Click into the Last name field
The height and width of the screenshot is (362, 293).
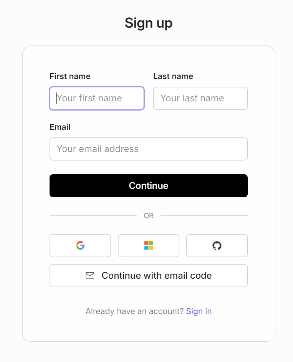click(x=200, y=98)
